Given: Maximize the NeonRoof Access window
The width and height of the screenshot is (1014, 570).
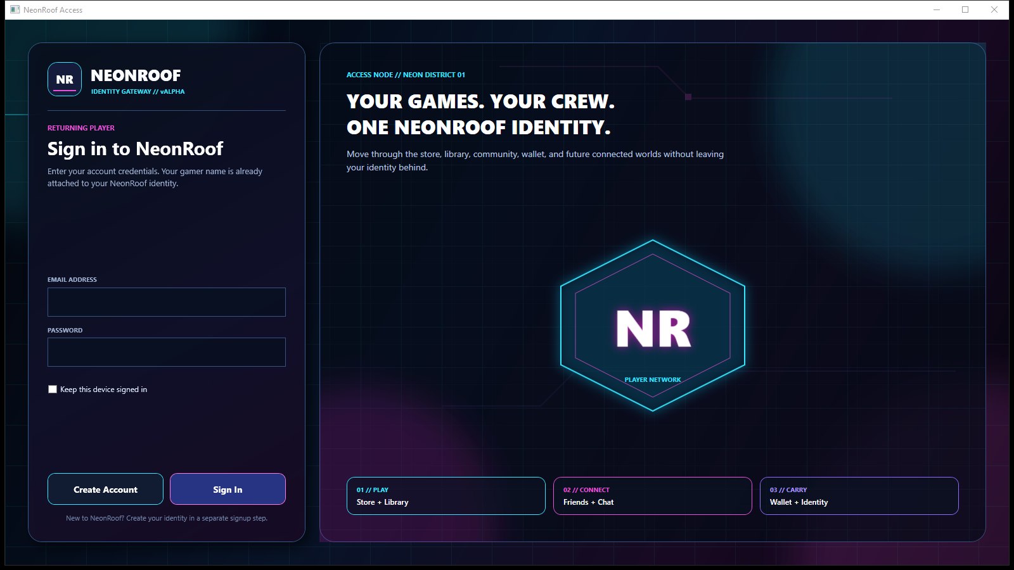Looking at the screenshot, I should point(965,9).
